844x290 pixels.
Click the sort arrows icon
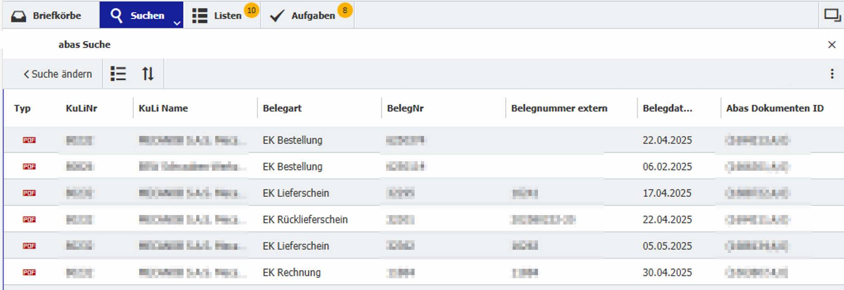coord(148,74)
